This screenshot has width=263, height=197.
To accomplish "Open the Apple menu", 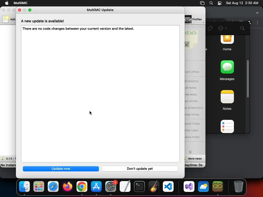I will pyautogui.click(x=6, y=3).
